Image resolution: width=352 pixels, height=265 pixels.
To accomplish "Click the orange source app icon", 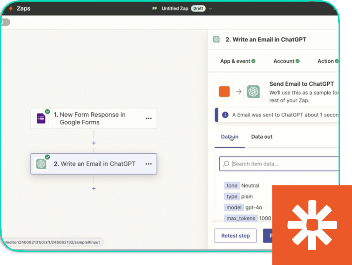I will click(x=224, y=92).
